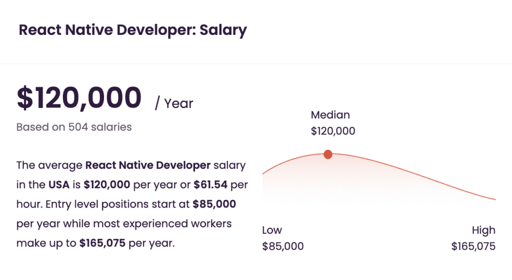Click bold '$85,000' in the paragraph
The height and width of the screenshot is (280, 512).
click(214, 204)
